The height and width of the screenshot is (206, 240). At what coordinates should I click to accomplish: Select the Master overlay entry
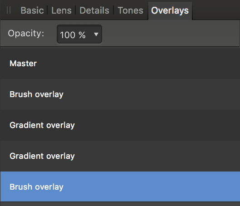[x=120, y=64]
